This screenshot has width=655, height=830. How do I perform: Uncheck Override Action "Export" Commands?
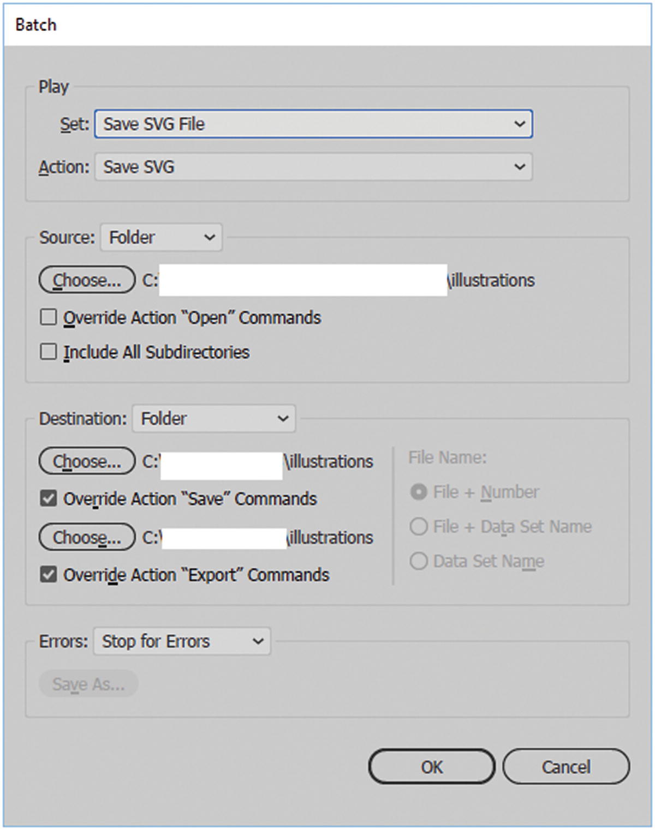coord(49,575)
